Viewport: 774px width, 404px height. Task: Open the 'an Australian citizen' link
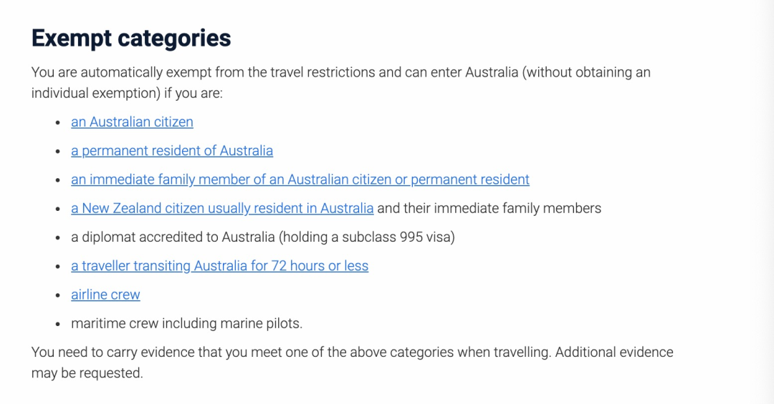(x=132, y=122)
